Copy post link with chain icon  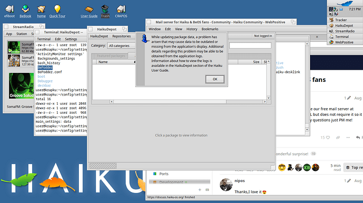pyautogui.click(x=338, y=137)
